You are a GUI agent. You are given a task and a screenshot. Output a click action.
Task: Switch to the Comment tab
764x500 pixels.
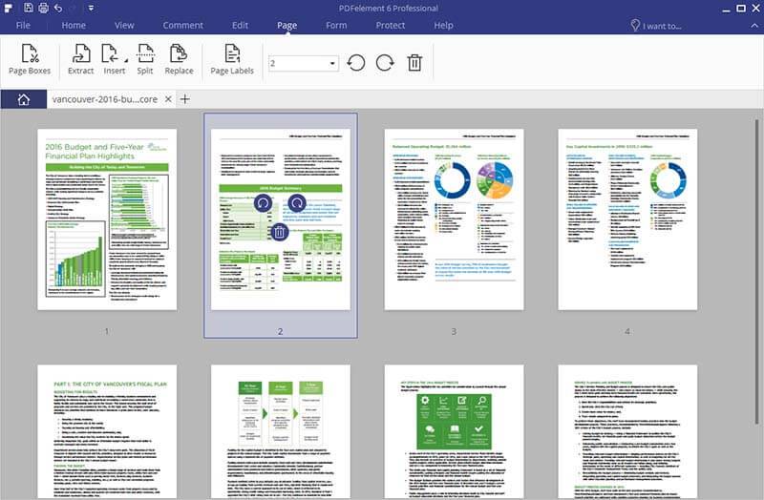coord(182,25)
